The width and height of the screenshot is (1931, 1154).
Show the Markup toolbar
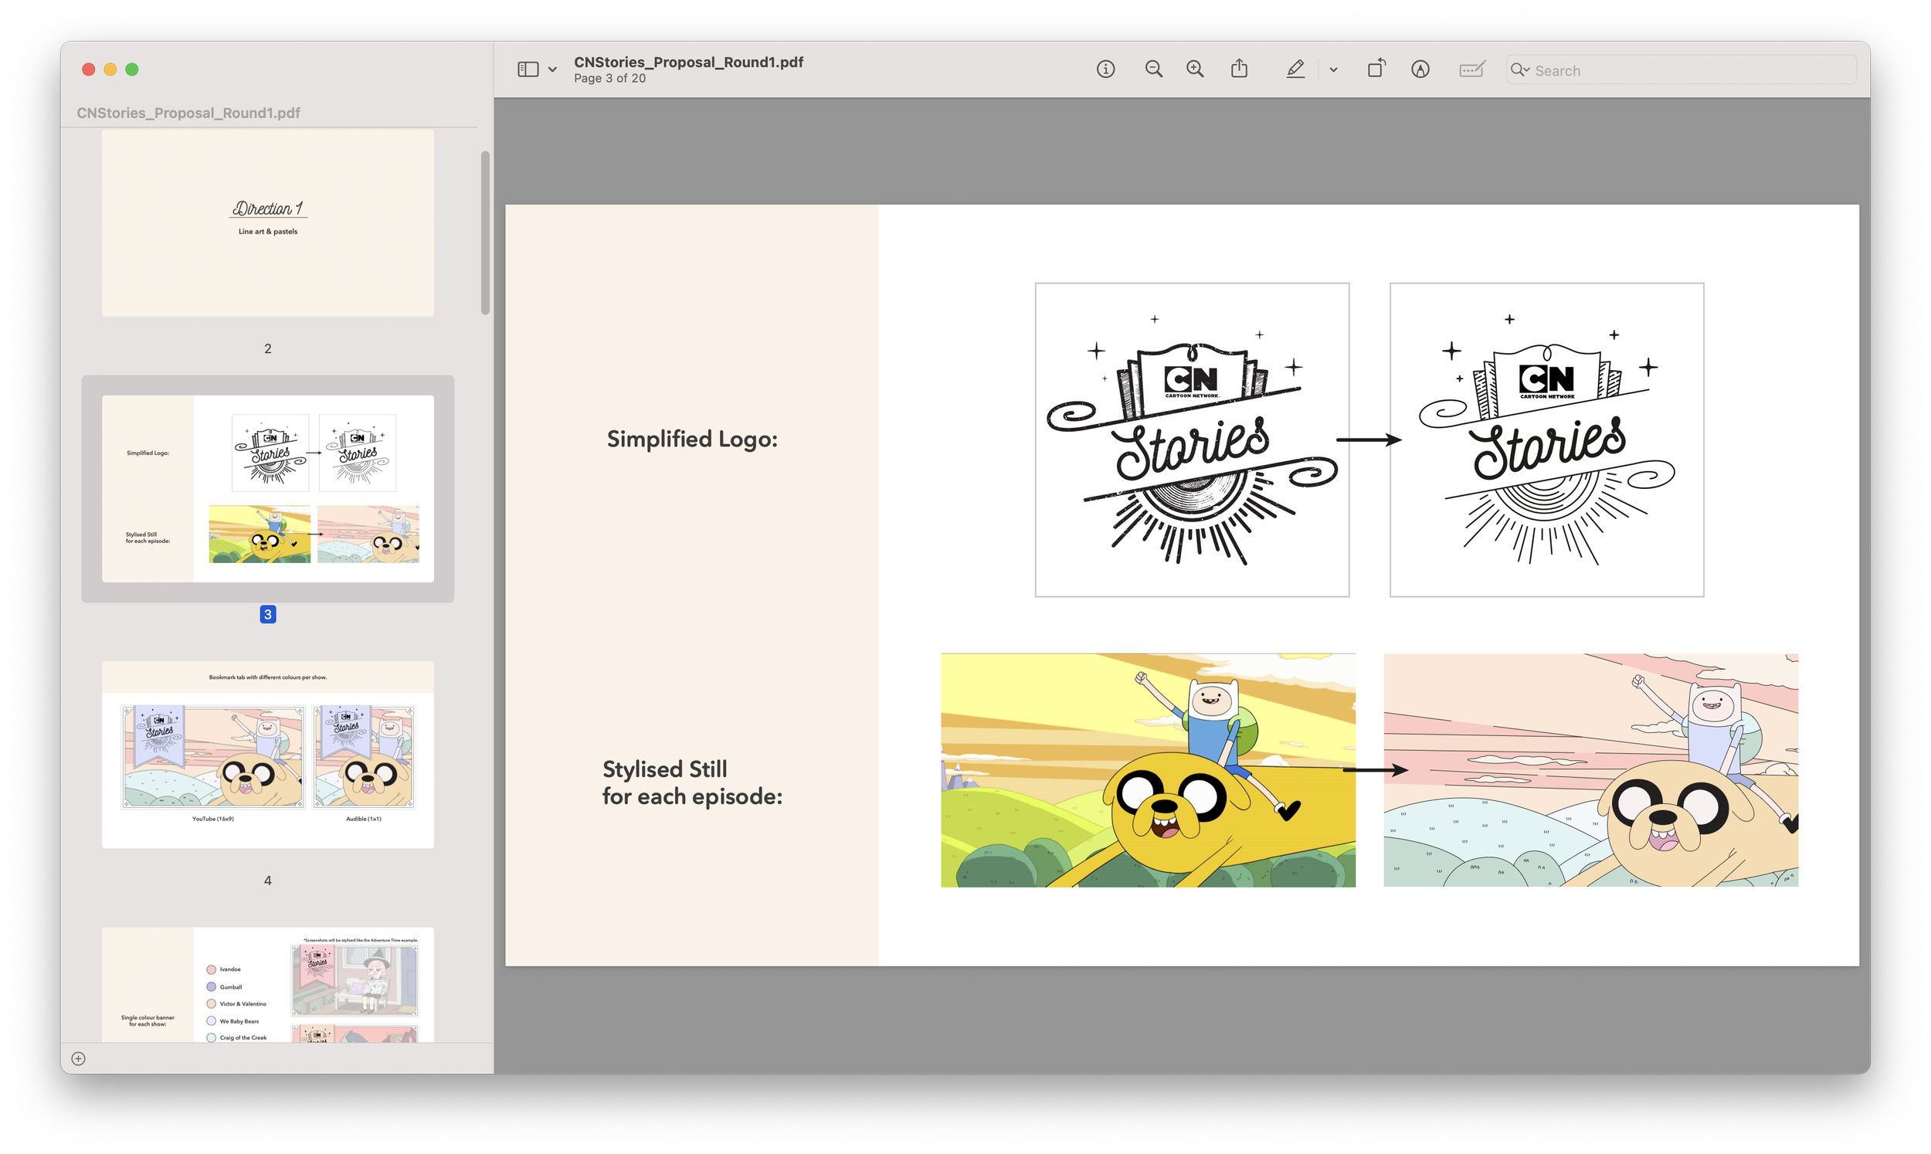point(1420,70)
